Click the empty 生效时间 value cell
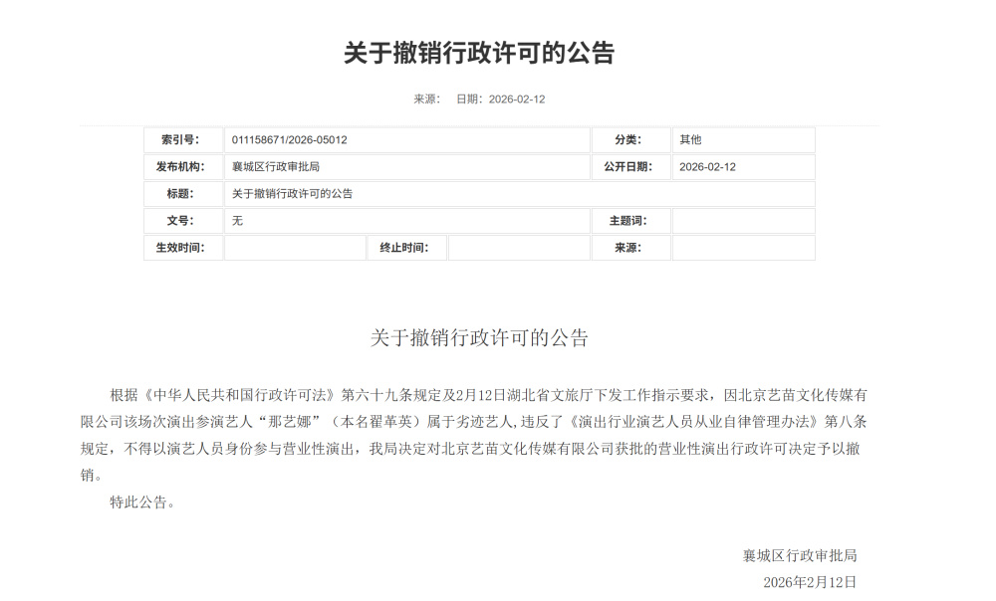Screen dimensions: 996x601 pyautogui.click(x=294, y=248)
